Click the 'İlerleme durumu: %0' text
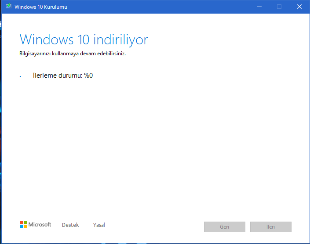Viewport: 310px width, 244px height. (x=63, y=75)
